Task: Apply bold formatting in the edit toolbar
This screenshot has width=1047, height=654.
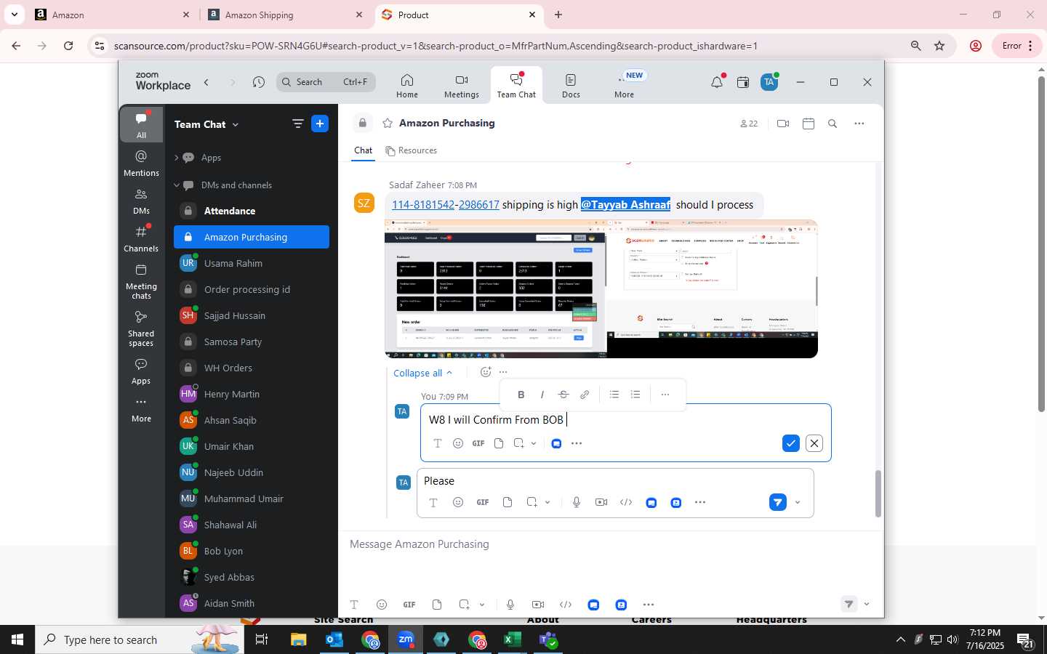Action: [x=521, y=395]
